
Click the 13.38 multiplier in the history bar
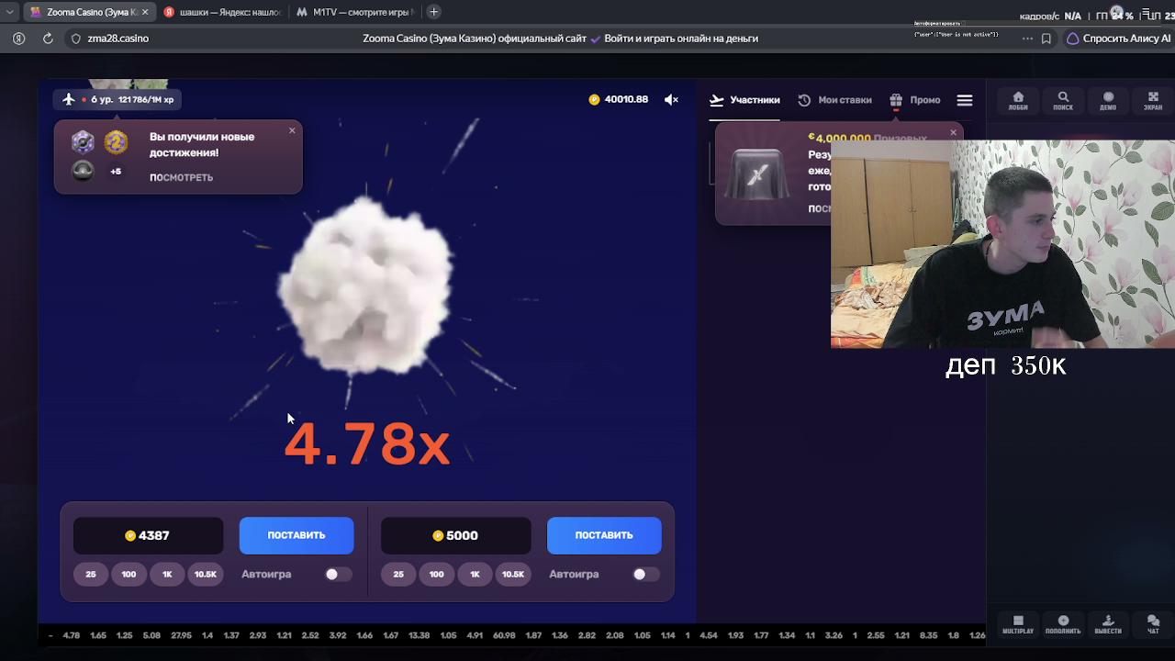[x=420, y=635]
